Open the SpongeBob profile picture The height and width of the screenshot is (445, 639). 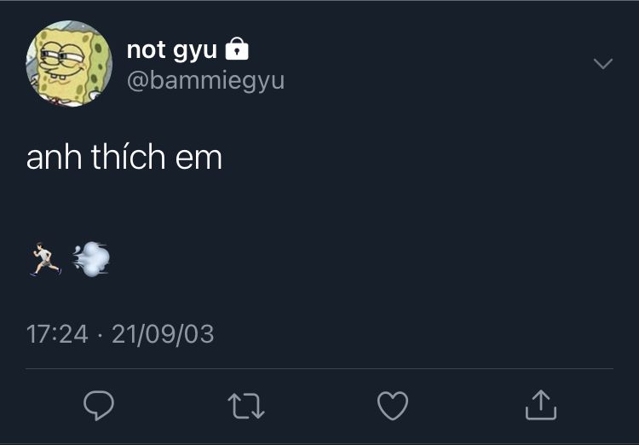[69, 64]
